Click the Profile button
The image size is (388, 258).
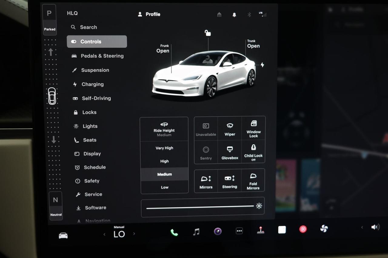pyautogui.click(x=149, y=14)
